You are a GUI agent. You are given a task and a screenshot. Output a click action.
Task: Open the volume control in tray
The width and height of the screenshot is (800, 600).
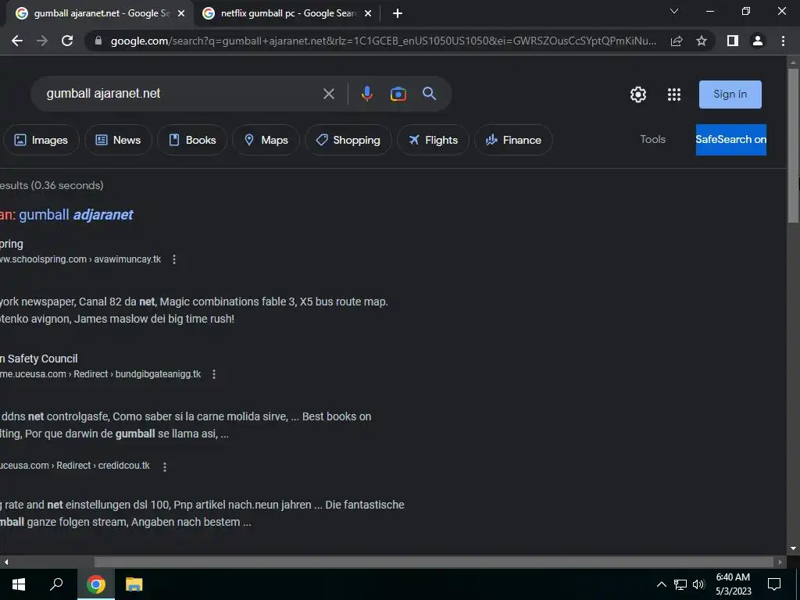tap(698, 584)
